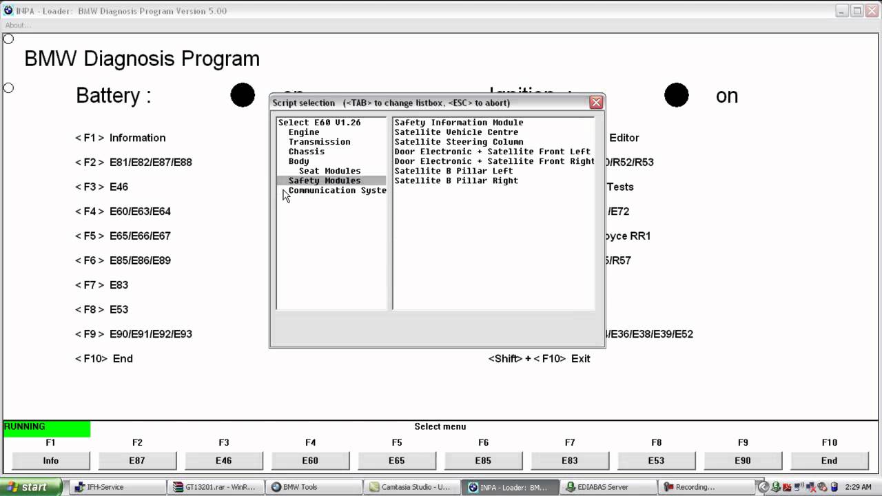Click the F4 E60 button

310,460
